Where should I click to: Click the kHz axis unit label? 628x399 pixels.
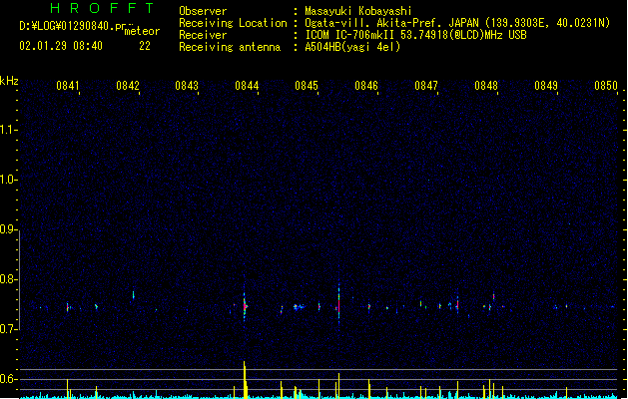pyautogui.click(x=9, y=81)
